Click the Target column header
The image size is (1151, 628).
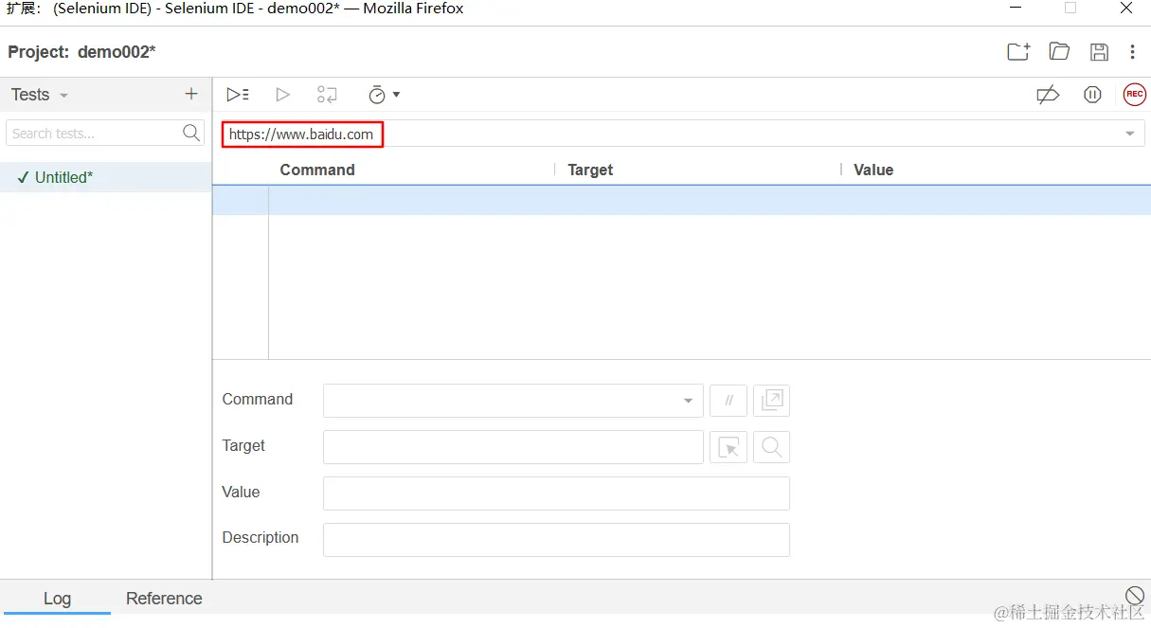coord(590,170)
